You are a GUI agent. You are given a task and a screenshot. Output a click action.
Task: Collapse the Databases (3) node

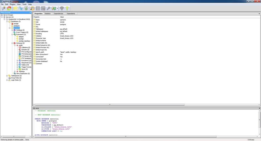point(7,21)
